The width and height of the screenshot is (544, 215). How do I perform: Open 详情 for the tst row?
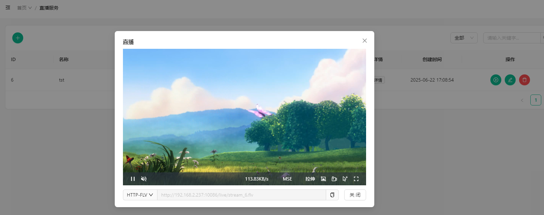pyautogui.click(x=379, y=80)
